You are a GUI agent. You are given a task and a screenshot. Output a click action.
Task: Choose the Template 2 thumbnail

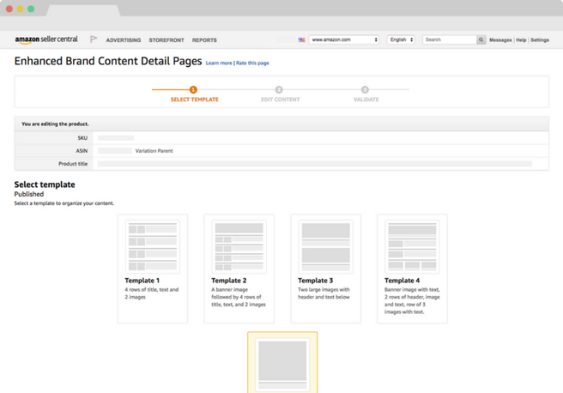pos(239,246)
